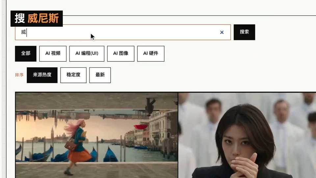Filter by AI 图像 category
Image resolution: width=316 pixels, height=178 pixels.
click(120, 53)
